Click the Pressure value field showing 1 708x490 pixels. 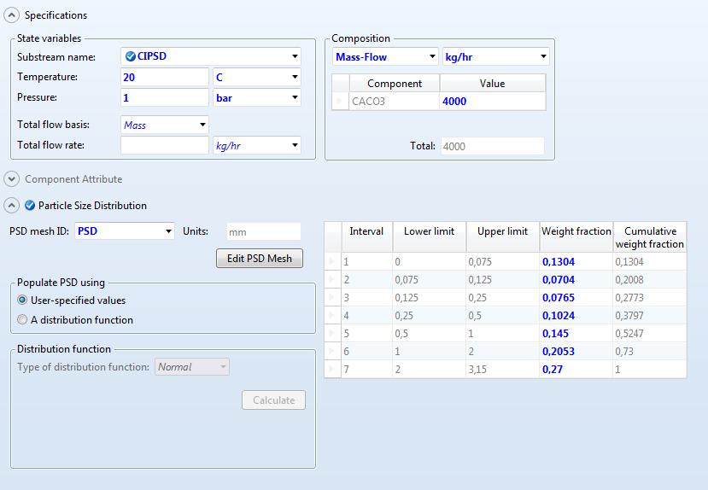[x=164, y=97]
